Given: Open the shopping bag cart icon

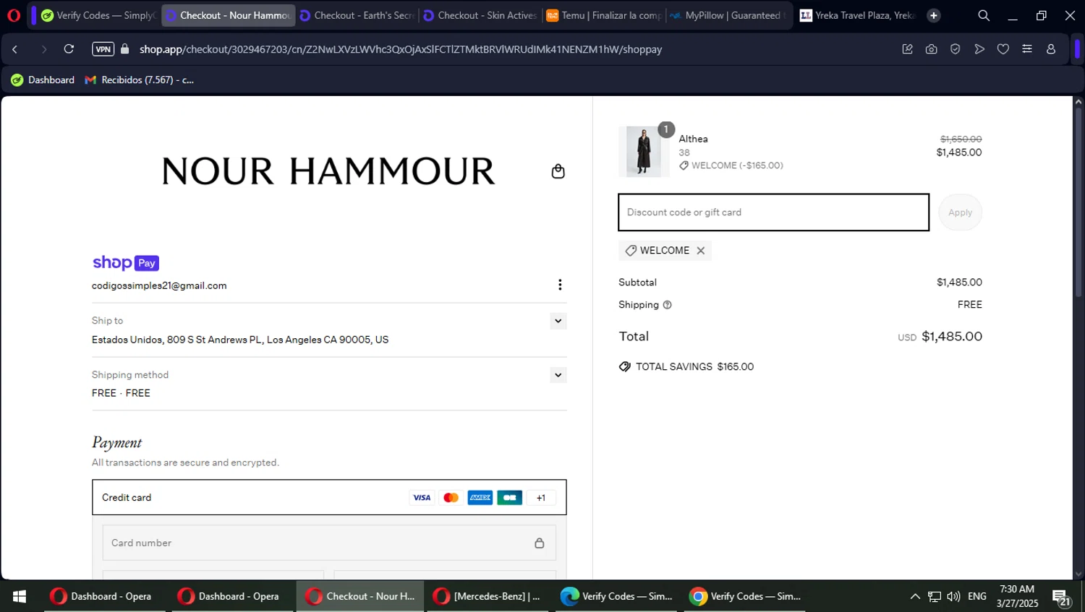Looking at the screenshot, I should click(x=558, y=171).
